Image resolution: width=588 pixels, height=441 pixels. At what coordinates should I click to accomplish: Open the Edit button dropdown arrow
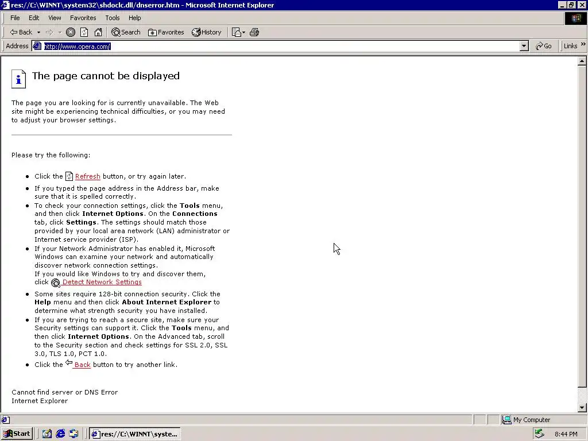243,33
